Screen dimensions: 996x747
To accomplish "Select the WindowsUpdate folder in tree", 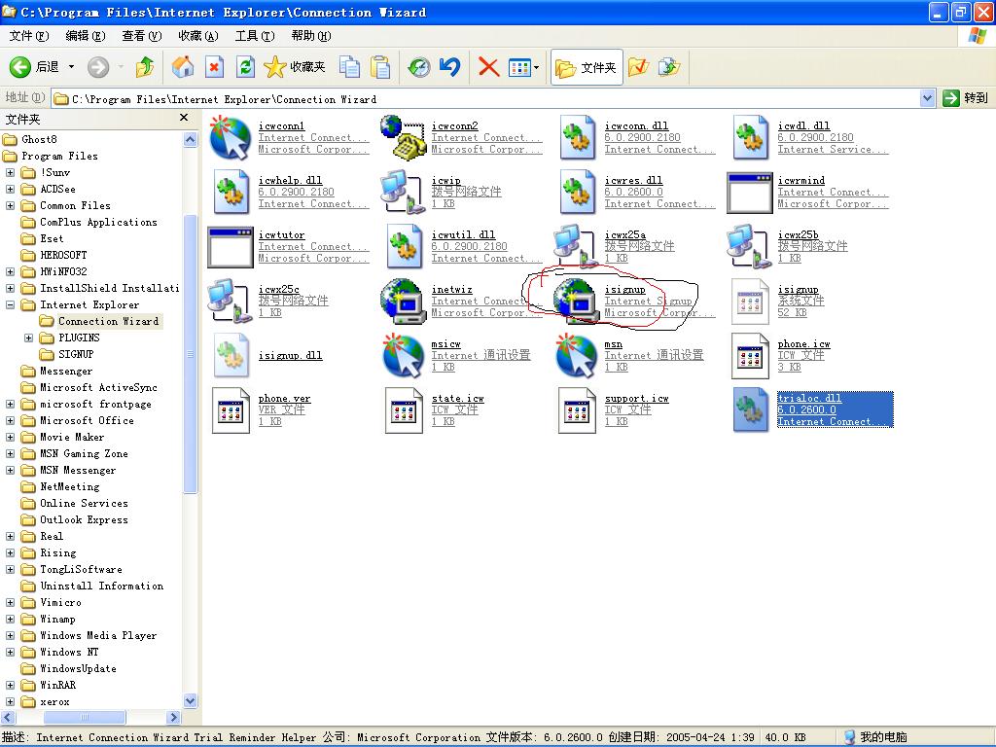I will (78, 668).
